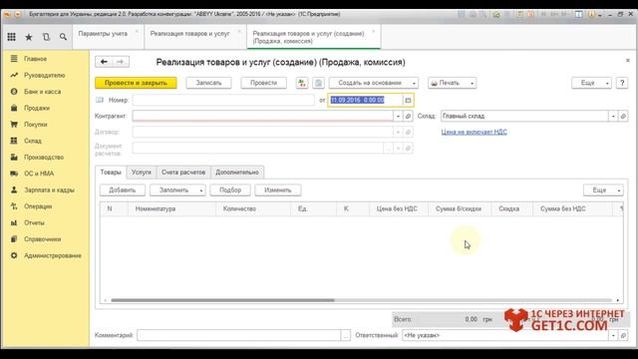Click the Изменить button
638x359 pixels.
[278, 190]
